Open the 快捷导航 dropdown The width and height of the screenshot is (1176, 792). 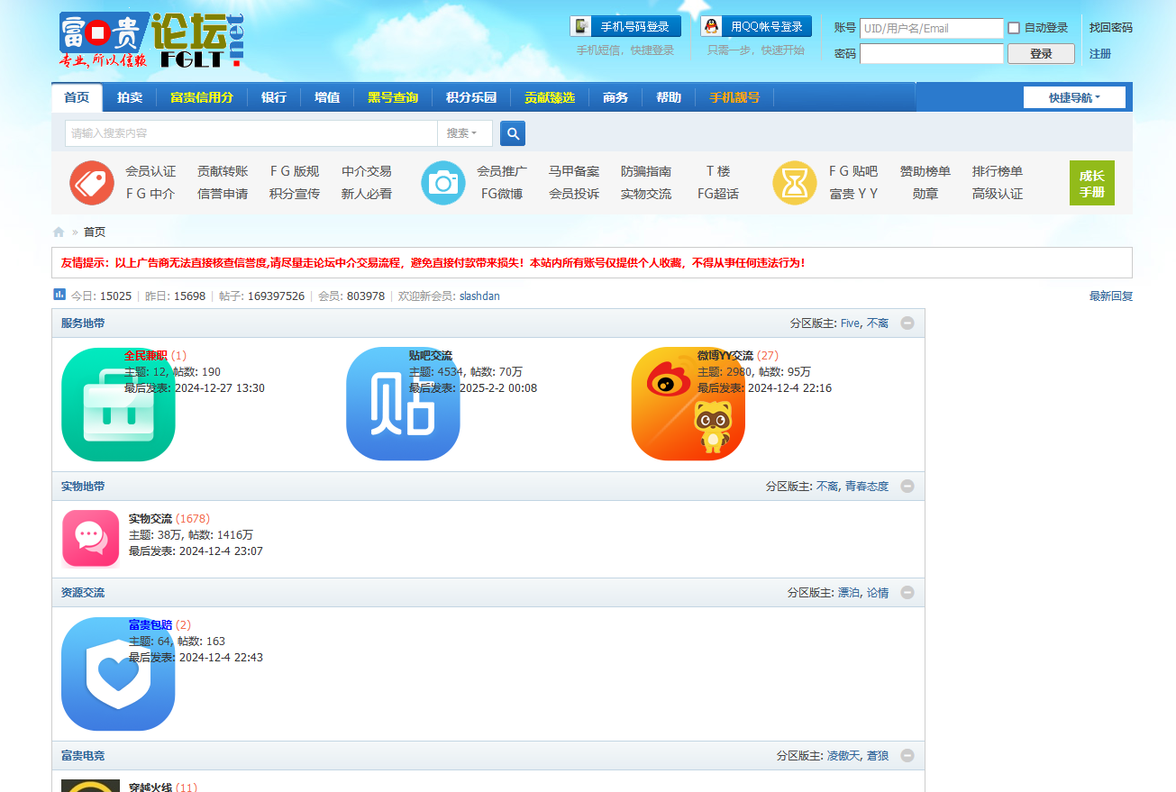pos(1074,97)
